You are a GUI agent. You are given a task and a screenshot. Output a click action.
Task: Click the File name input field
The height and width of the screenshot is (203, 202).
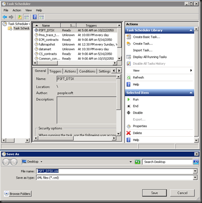click(x=114, y=171)
